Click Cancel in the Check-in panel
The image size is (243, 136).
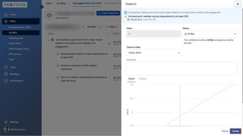[225, 131]
